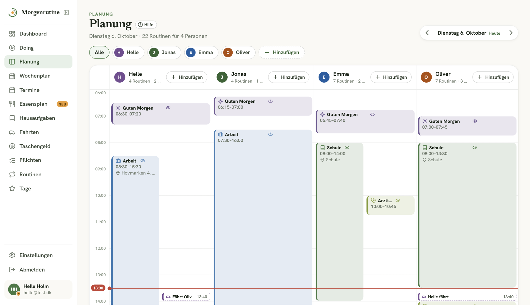The image size is (530, 305).
Task: Toggle visibility of Oliver's Schule block
Action: pyautogui.click(x=475, y=148)
